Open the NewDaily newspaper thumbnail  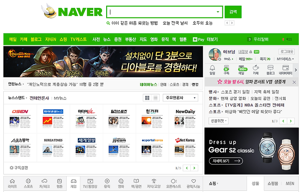[x=185, y=119]
